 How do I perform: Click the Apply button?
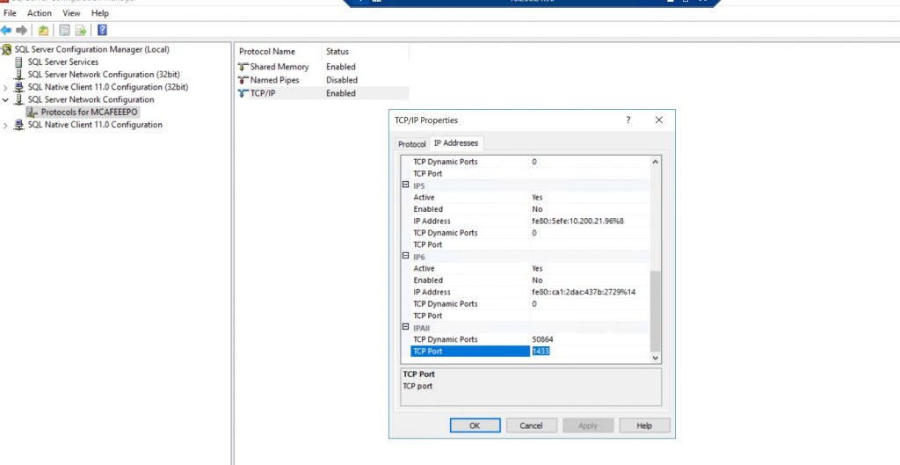click(588, 425)
